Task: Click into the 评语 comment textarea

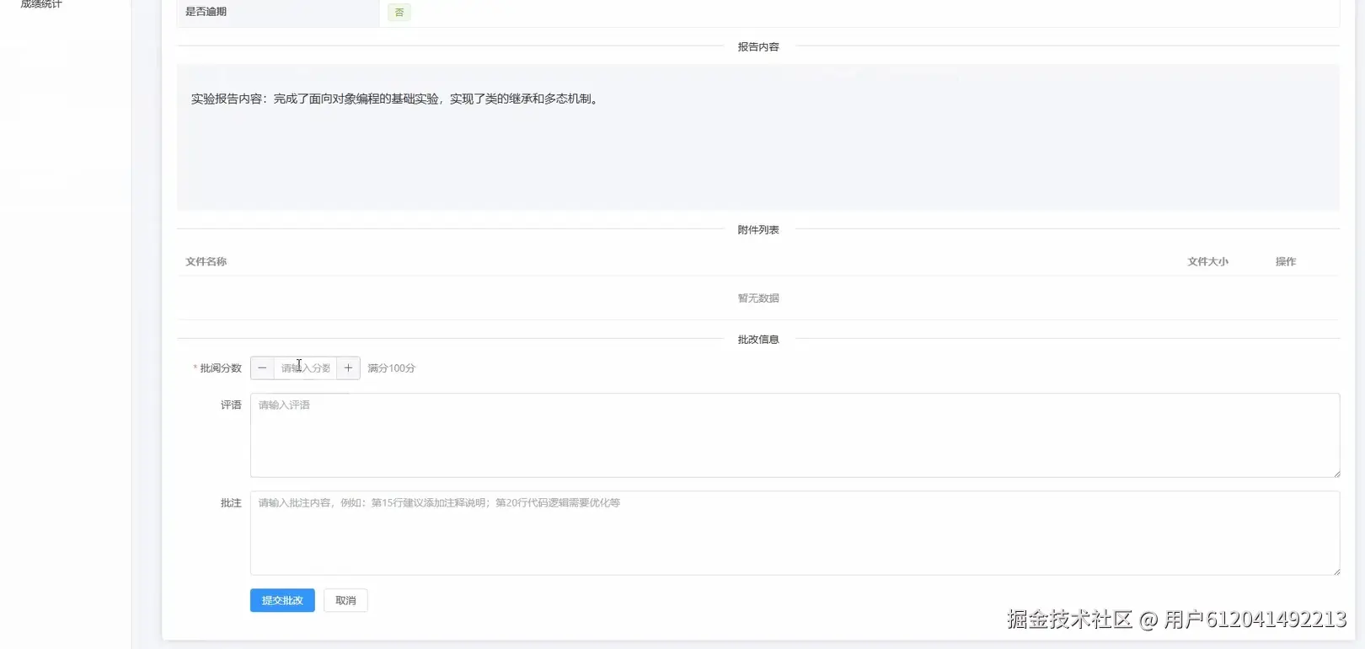Action: [x=795, y=435]
